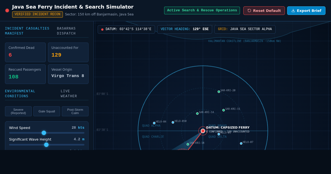Click the Export Brief button
Image resolution: width=331 pixels, height=174 pixels.
tap(306, 10)
